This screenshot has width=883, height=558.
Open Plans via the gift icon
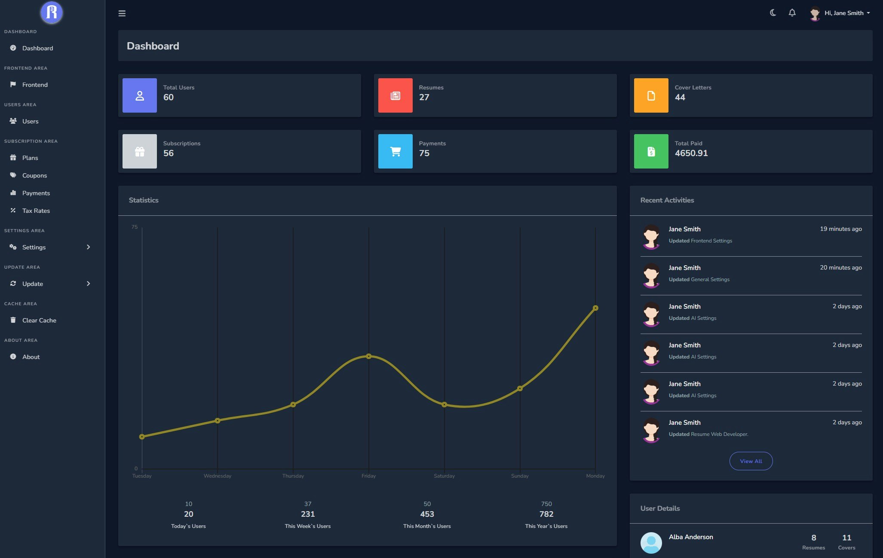(12, 157)
